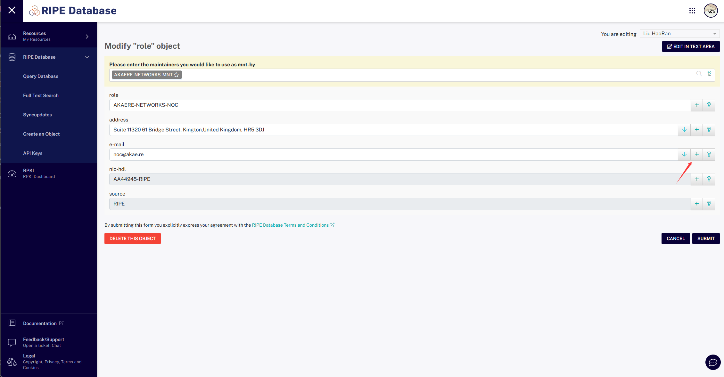Close the sidebar with the X icon
This screenshot has height=377, width=724.
(12, 10)
